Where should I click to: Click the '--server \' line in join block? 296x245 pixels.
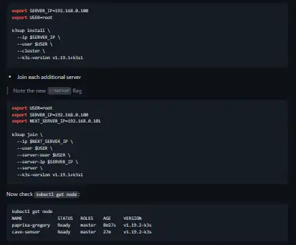tap(30, 168)
